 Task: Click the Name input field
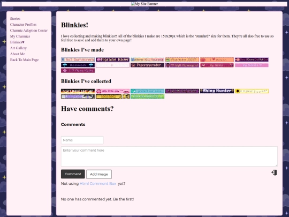[82, 140]
